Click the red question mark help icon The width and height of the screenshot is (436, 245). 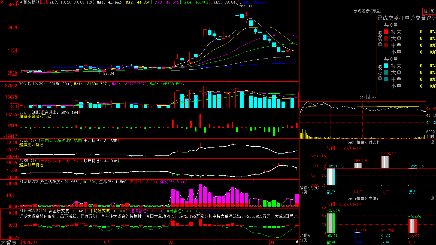17,2
